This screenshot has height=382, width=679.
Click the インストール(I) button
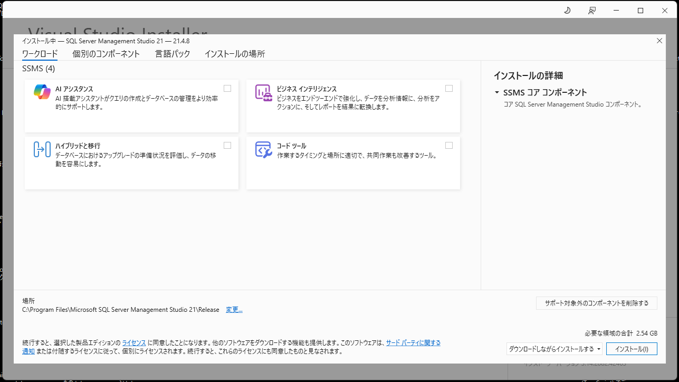click(x=632, y=349)
